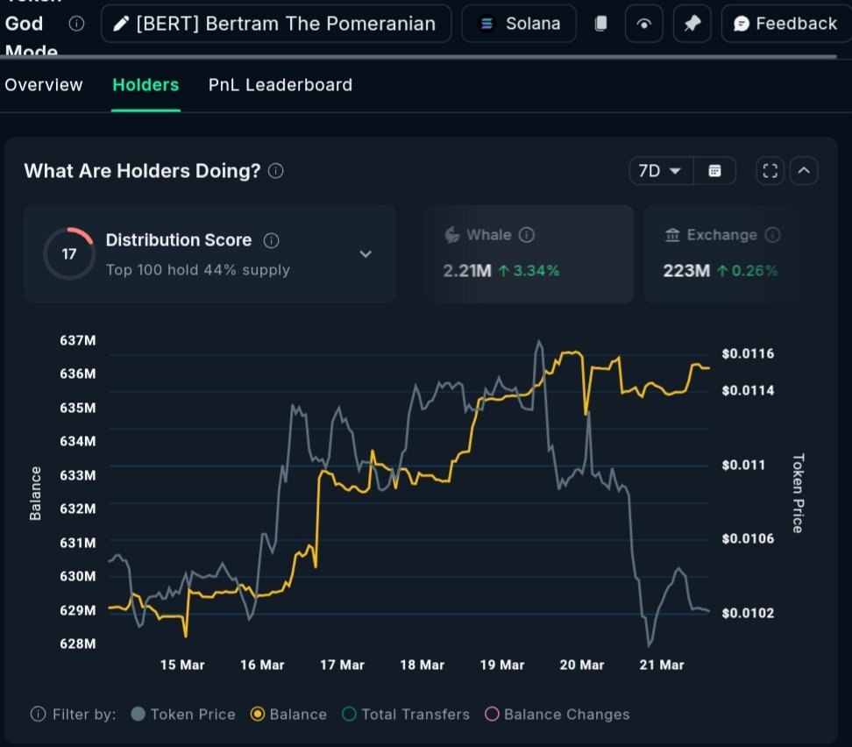852x747 pixels.
Task: Click the horizontal scrollbar under the header
Action: 418,56
